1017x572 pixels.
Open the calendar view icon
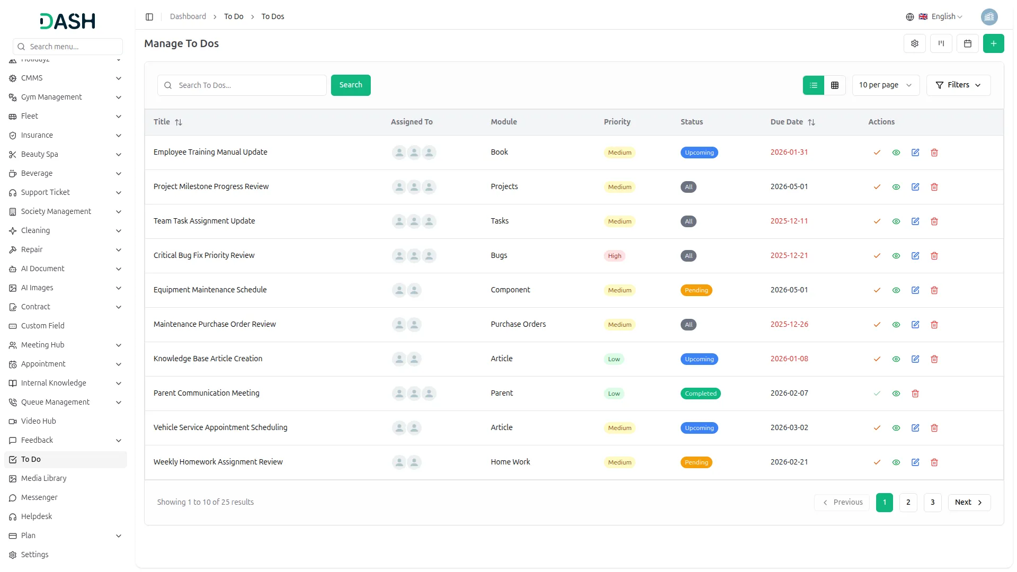(x=967, y=43)
